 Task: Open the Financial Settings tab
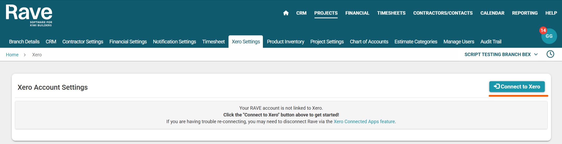128,42
